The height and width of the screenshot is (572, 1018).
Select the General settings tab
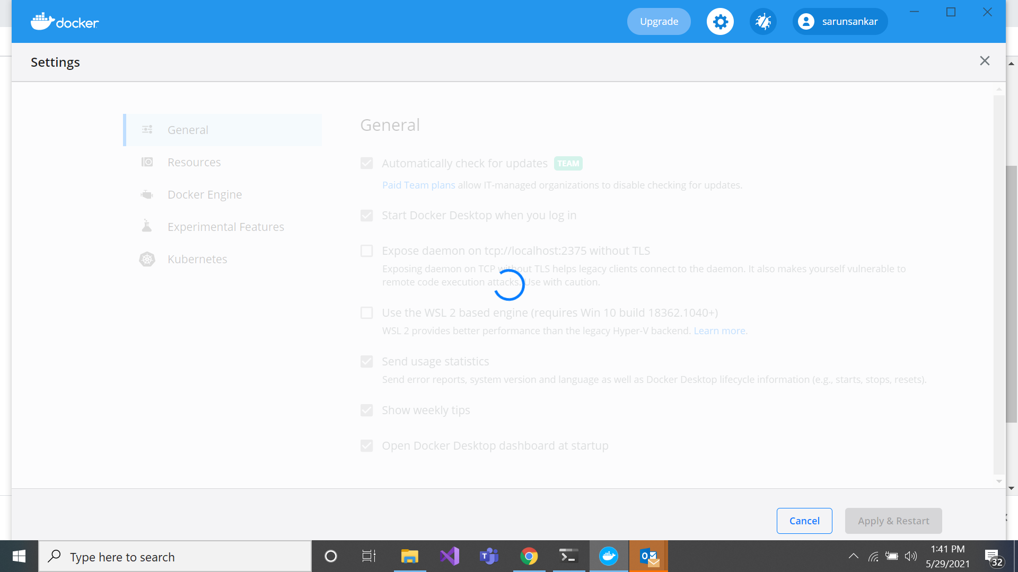[223, 130]
